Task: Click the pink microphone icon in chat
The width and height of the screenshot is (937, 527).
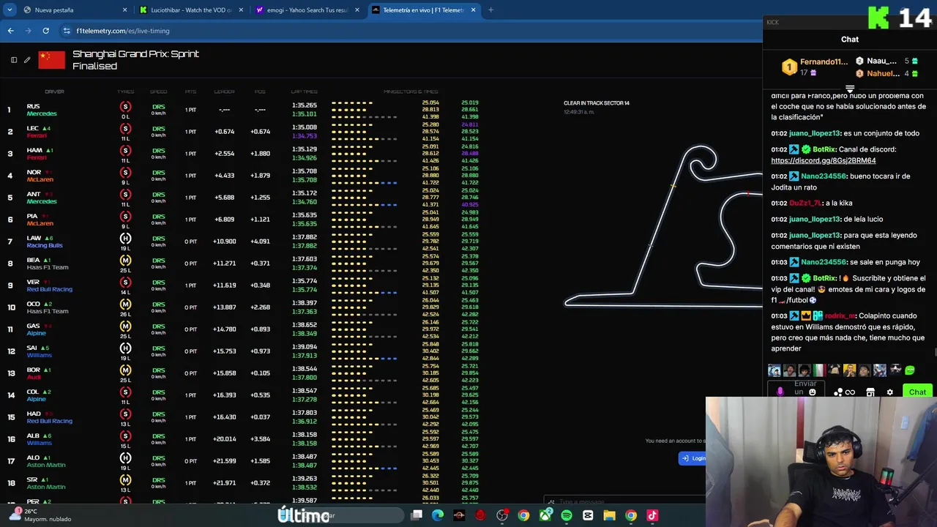Action: tap(780, 392)
